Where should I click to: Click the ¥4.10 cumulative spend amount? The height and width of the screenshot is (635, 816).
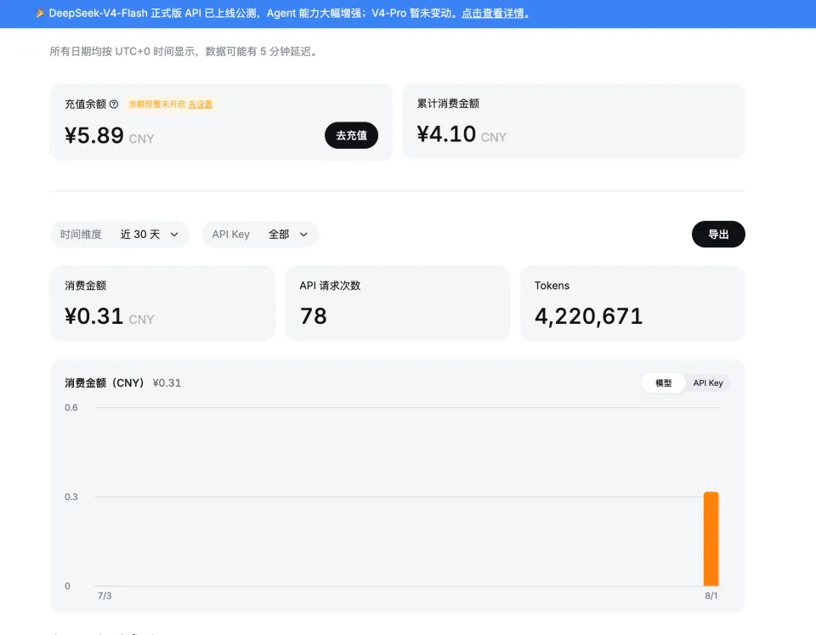pyautogui.click(x=446, y=133)
